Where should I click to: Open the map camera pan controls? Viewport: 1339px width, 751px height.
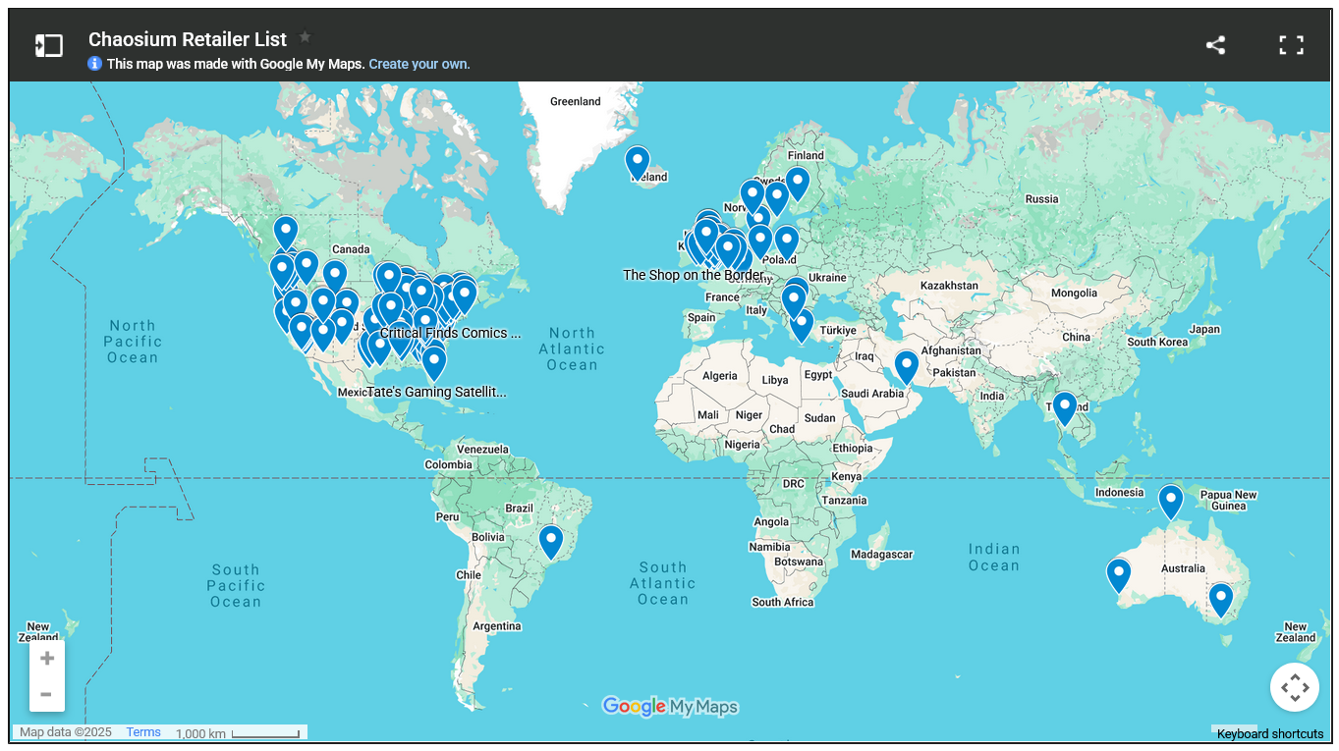(1294, 687)
